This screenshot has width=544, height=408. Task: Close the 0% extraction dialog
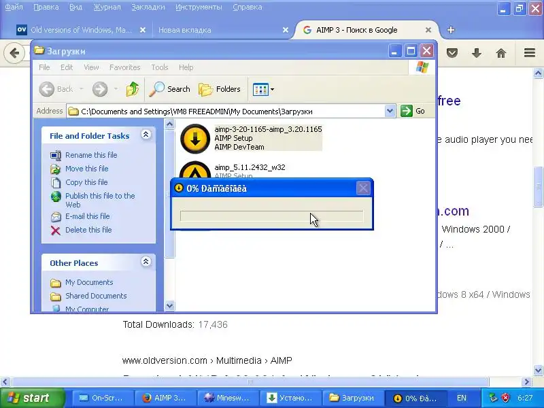click(363, 188)
